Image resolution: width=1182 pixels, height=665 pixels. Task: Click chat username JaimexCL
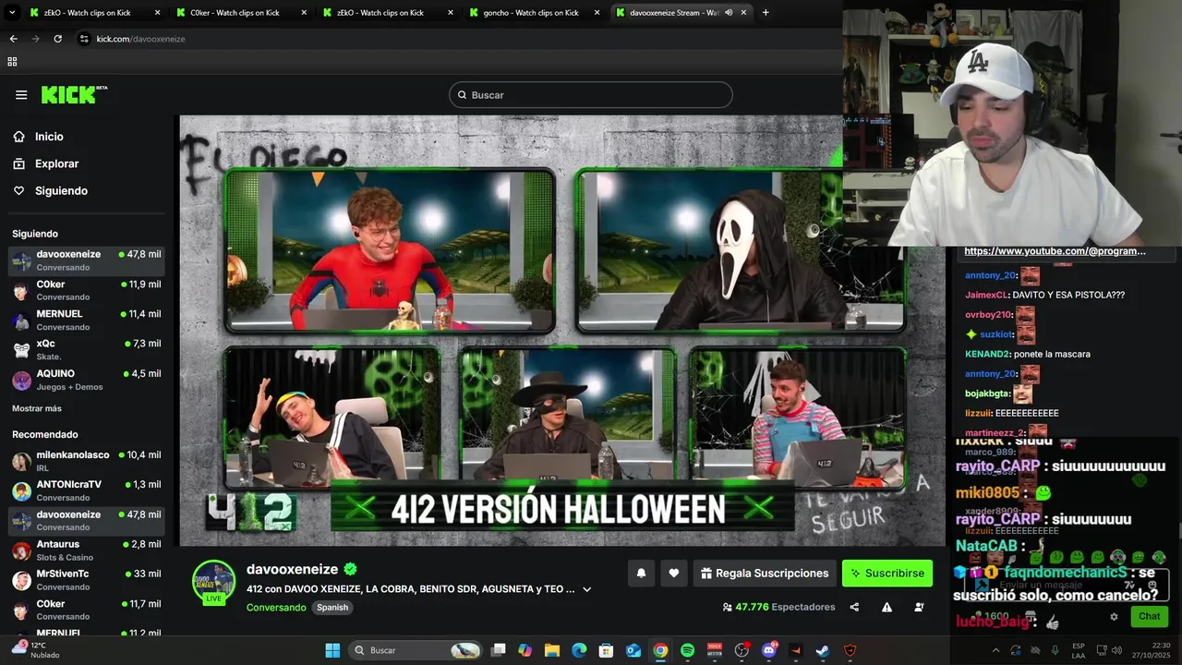pyautogui.click(x=986, y=295)
